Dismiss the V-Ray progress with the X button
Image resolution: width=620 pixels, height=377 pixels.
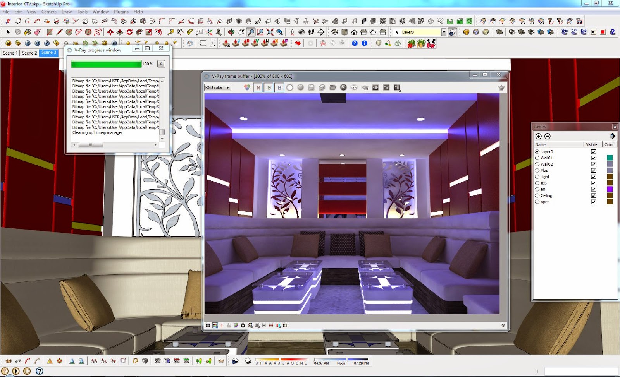pos(161,64)
